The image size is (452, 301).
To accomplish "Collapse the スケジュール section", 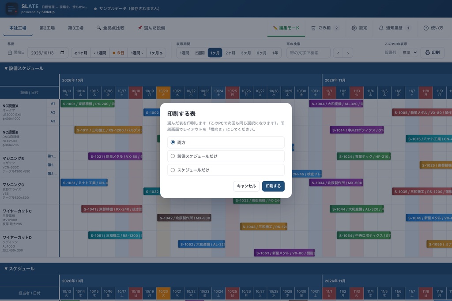I will click(19, 269).
